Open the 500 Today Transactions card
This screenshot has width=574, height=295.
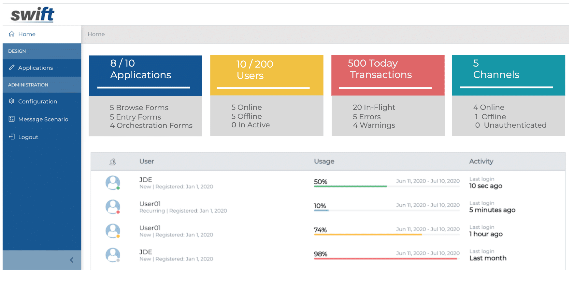[x=388, y=75]
